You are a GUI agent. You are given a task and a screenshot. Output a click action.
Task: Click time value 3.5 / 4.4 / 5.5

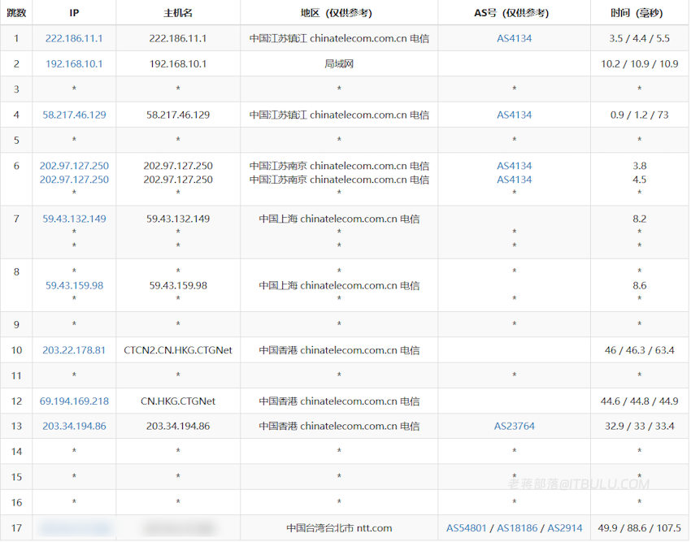(640, 38)
